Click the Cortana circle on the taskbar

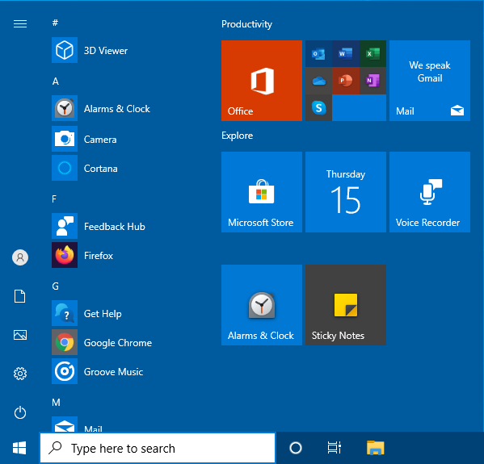click(x=296, y=448)
